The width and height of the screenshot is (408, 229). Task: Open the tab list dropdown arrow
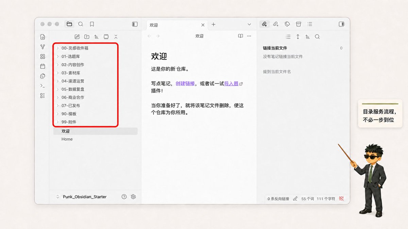[249, 24]
